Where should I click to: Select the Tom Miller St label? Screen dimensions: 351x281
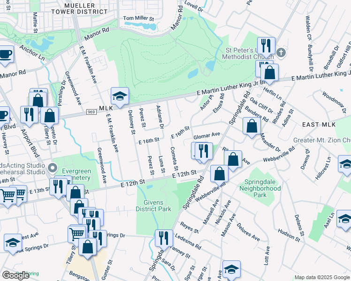click(138, 18)
